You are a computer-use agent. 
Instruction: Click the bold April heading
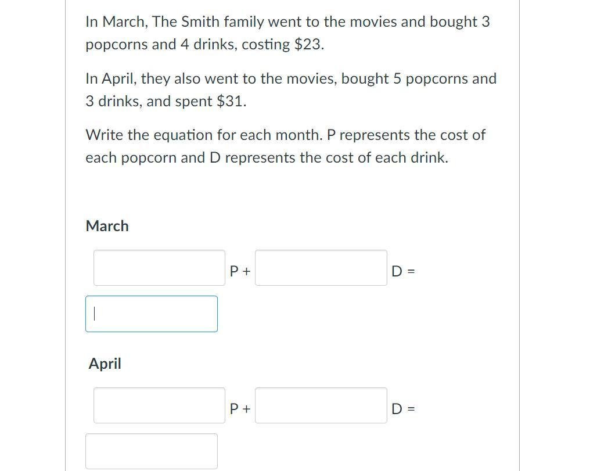coord(105,364)
